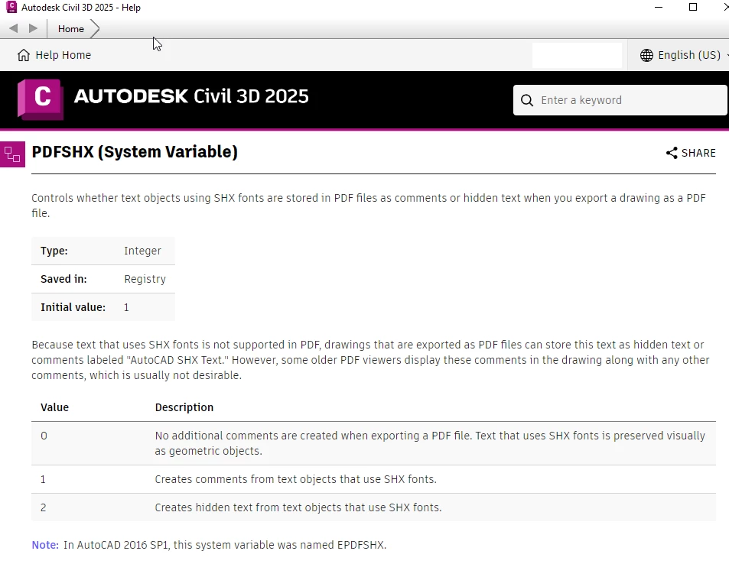The width and height of the screenshot is (729, 564).
Task: Click the blank white box beside language selector
Action: (577, 55)
